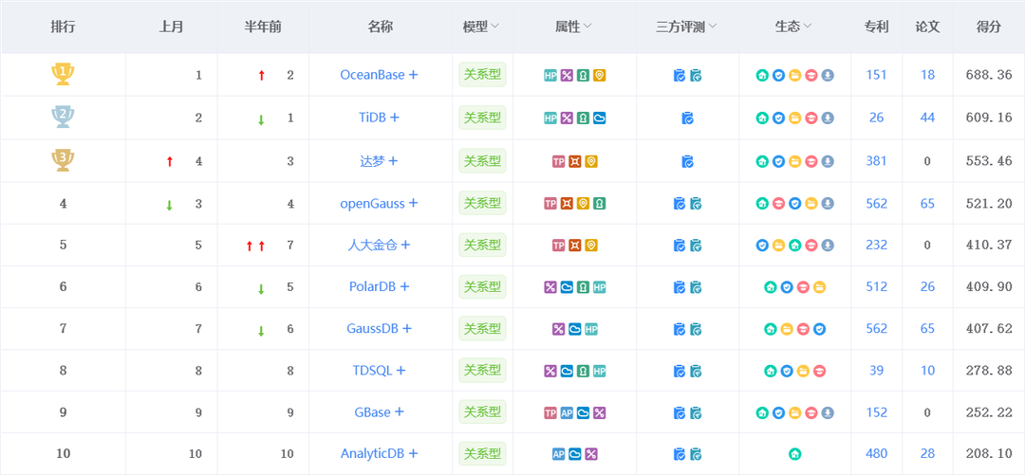
Task: Click the silver second-place trophy icon
Action: [x=63, y=117]
